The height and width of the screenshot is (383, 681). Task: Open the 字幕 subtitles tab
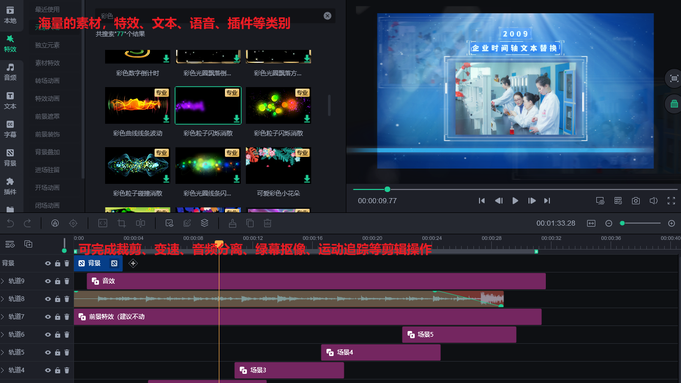pos(10,129)
